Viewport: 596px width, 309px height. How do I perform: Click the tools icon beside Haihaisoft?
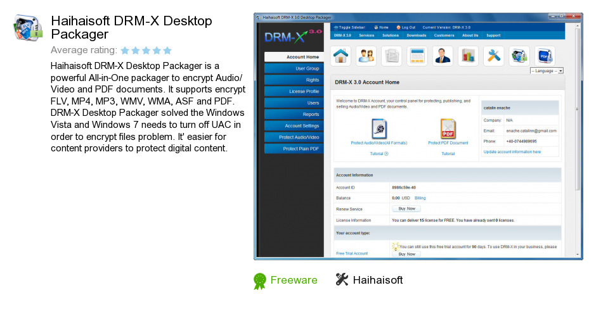342,279
